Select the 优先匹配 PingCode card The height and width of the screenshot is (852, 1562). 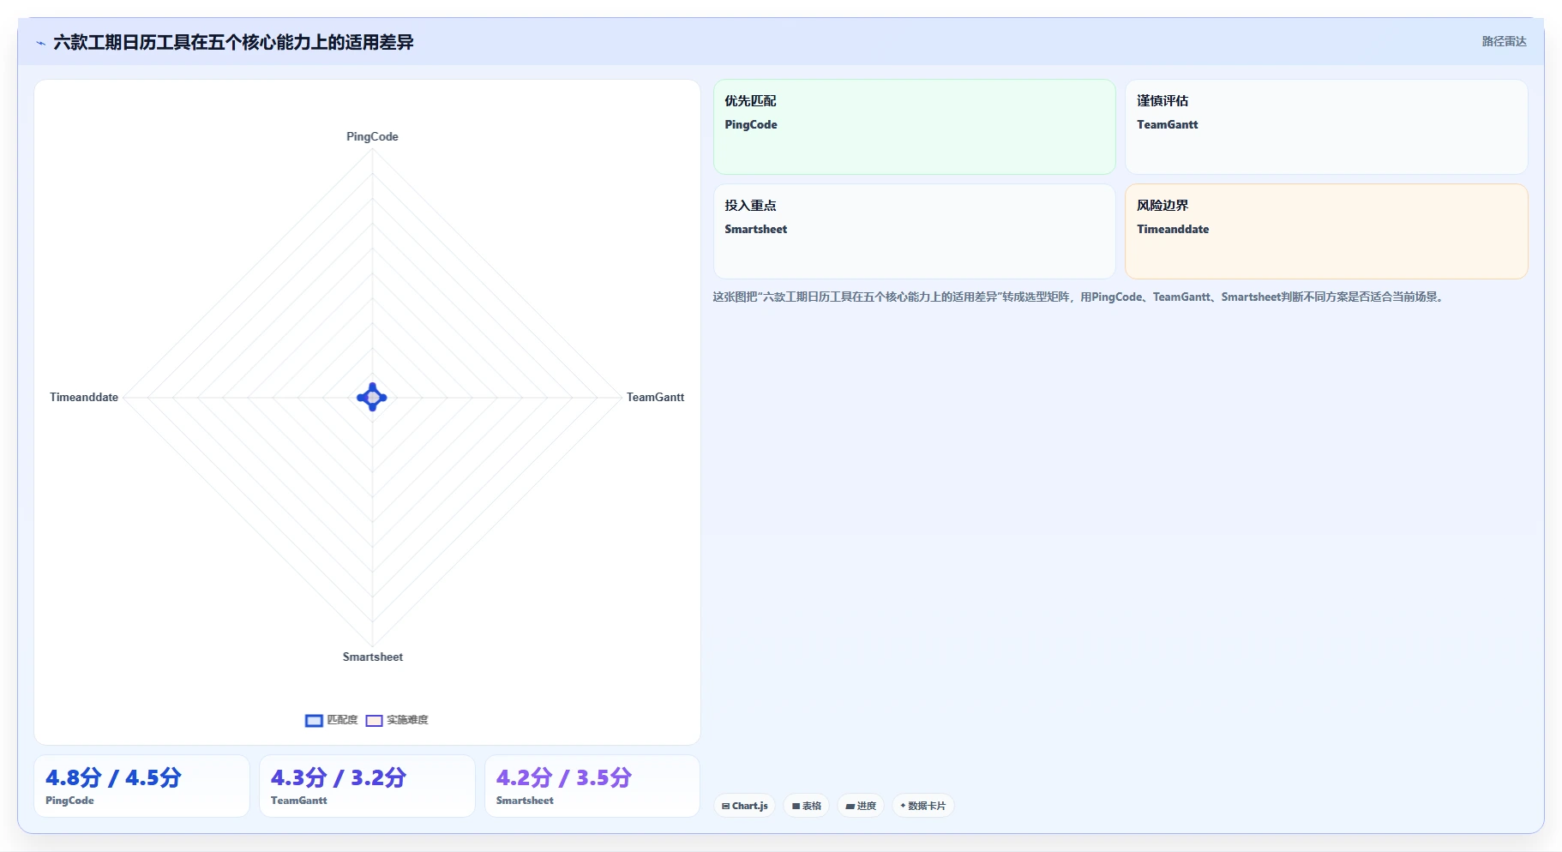pyautogui.click(x=915, y=127)
